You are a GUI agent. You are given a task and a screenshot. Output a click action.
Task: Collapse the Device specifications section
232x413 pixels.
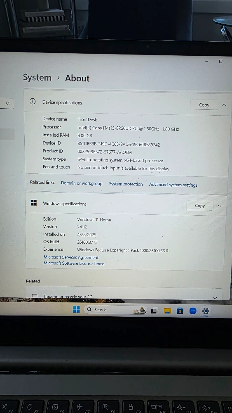(224, 105)
